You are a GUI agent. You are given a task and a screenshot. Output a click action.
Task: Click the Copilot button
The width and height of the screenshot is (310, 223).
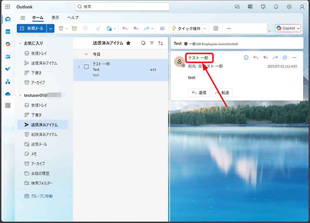point(286,28)
